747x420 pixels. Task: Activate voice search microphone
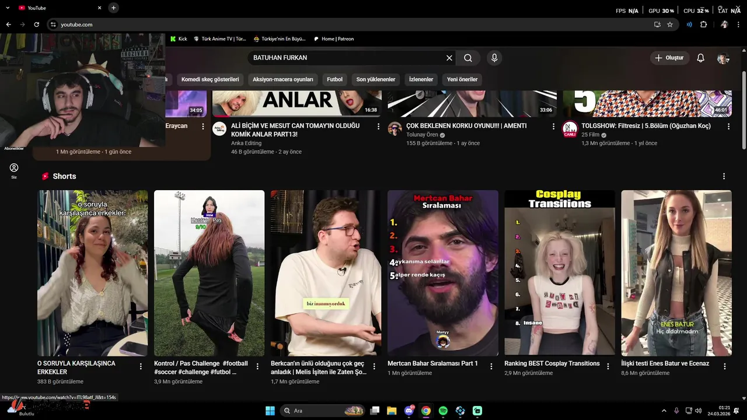click(494, 58)
